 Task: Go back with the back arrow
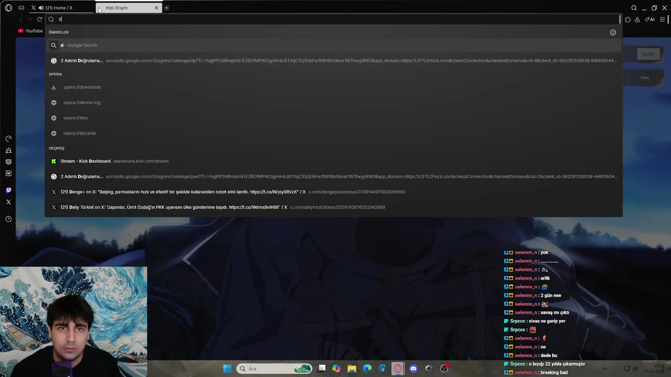(x=20, y=19)
